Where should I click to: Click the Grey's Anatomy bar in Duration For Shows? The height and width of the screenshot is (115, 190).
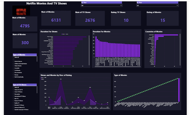(70, 37)
